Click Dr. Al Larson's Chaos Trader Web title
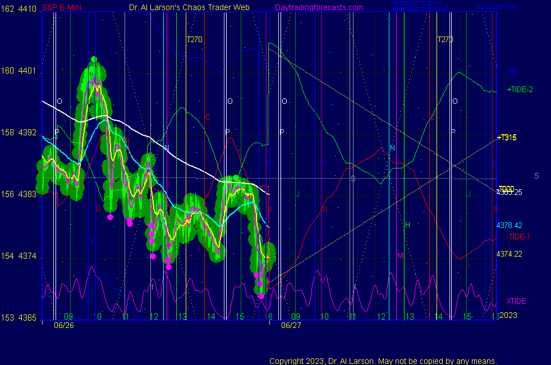551x365 pixels. [x=189, y=8]
